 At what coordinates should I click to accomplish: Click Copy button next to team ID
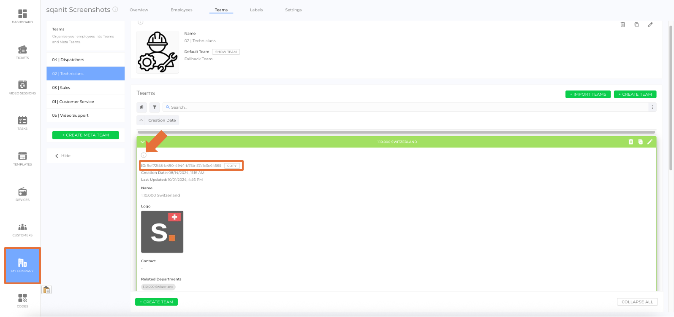pyautogui.click(x=232, y=166)
